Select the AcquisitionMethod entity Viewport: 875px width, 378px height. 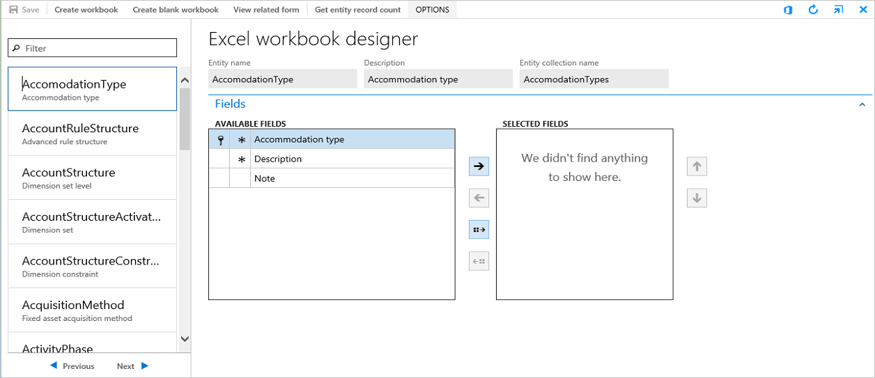tap(92, 310)
